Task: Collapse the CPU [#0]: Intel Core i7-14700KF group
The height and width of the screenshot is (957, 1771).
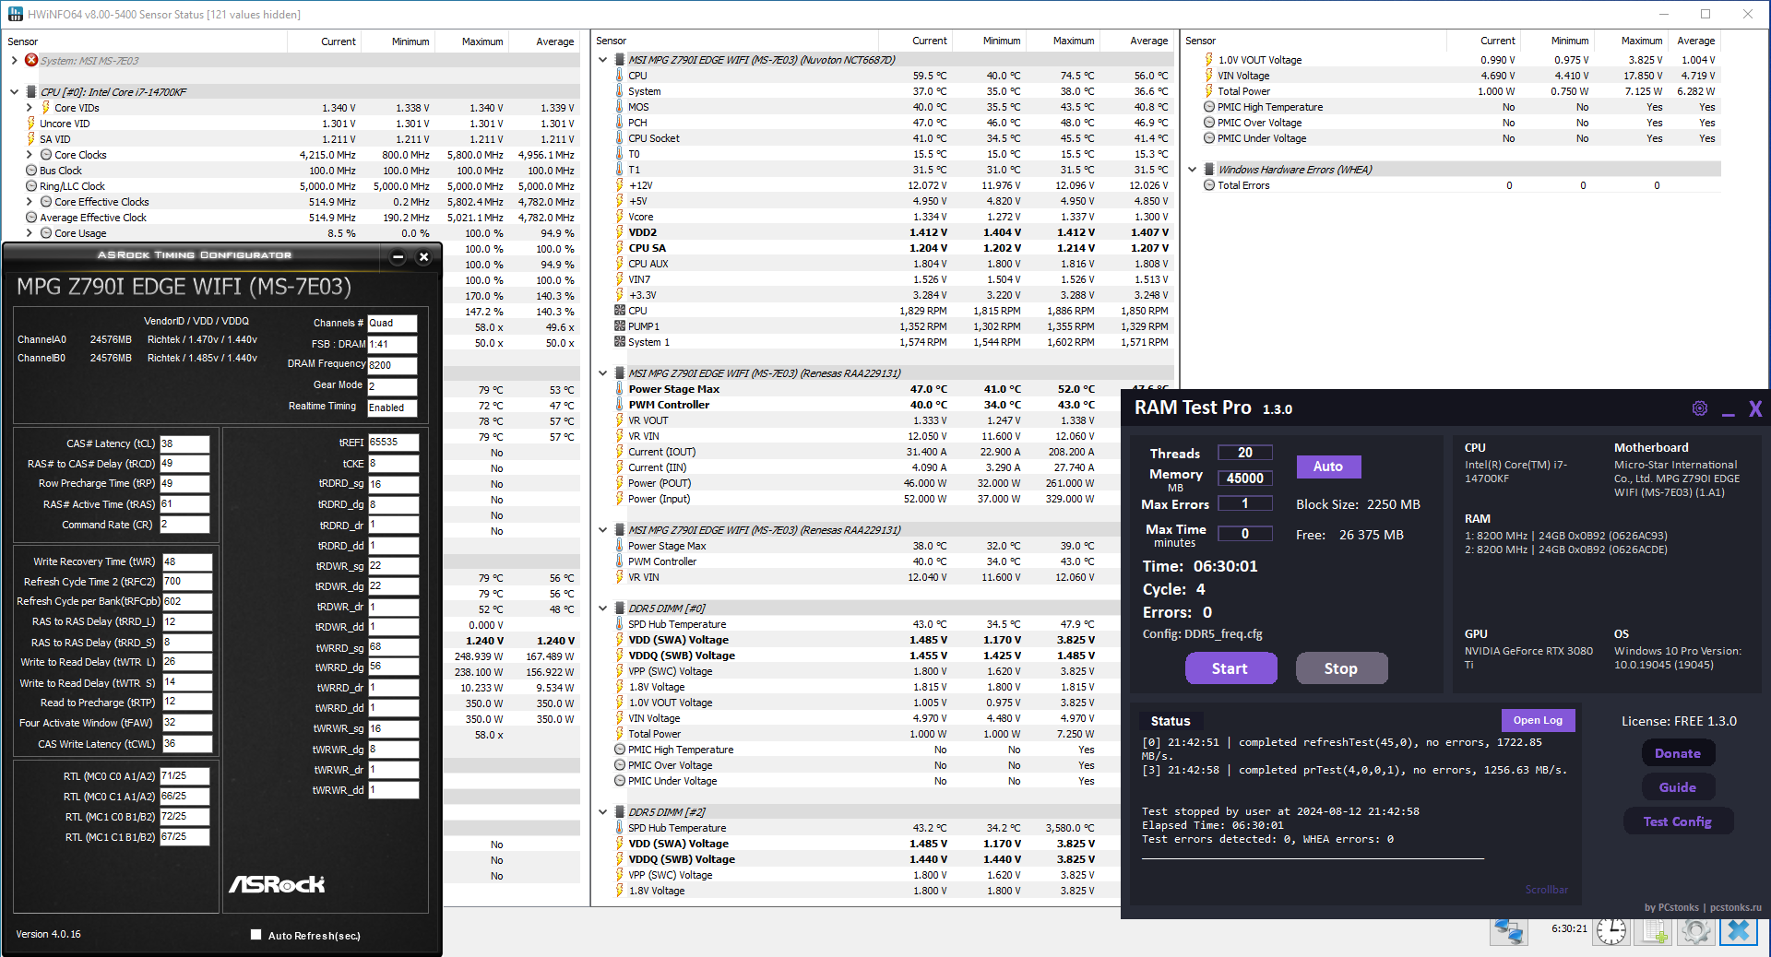Action: click(14, 92)
